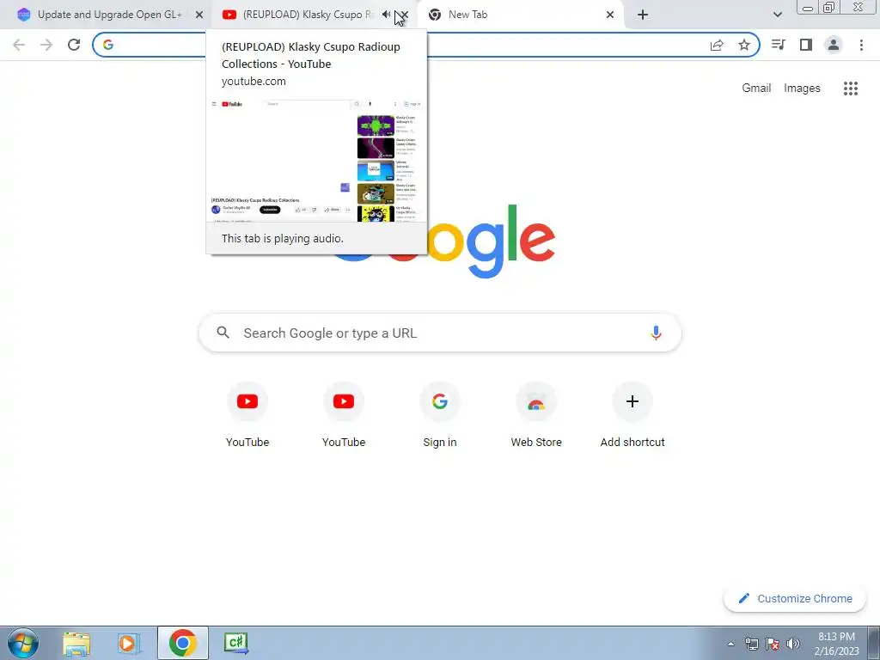This screenshot has height=660, width=880.
Task: Share this page icon in address bar
Action: tap(717, 45)
